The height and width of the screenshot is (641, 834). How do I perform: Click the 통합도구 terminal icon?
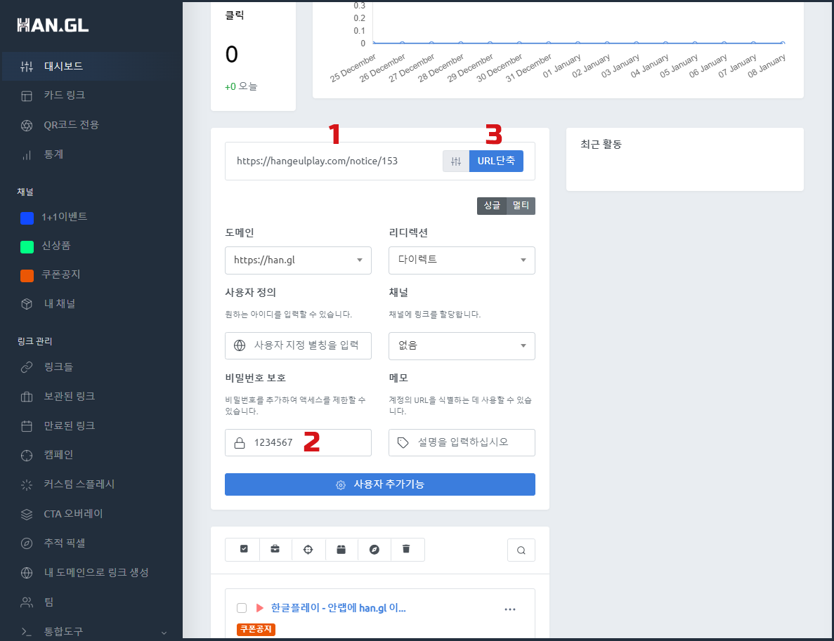click(x=27, y=631)
